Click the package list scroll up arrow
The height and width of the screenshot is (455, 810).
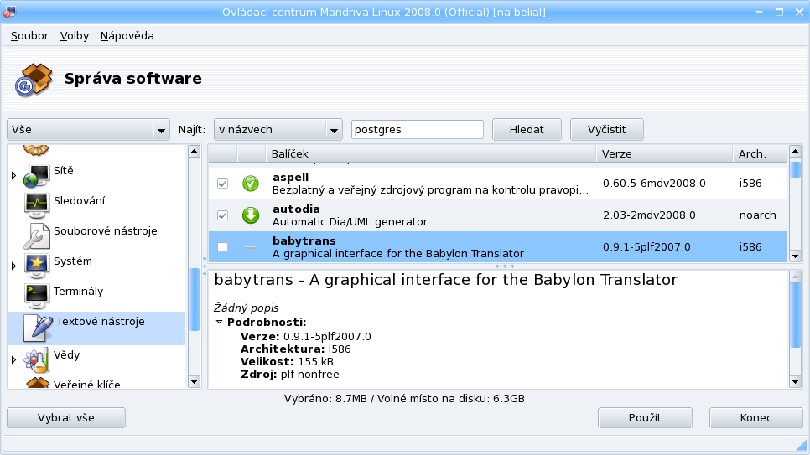point(796,152)
